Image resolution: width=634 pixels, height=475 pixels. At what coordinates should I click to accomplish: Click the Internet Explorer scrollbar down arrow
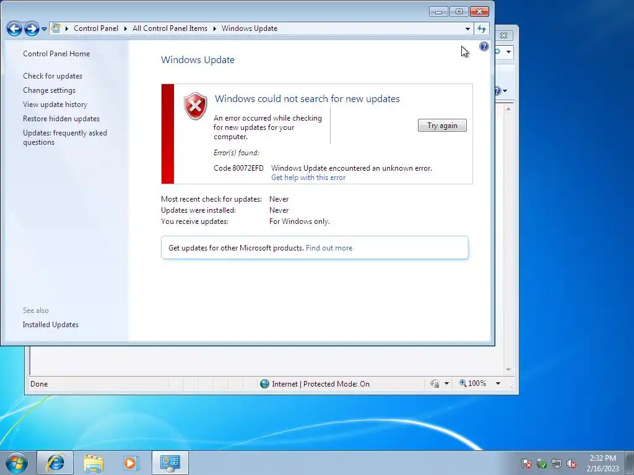click(509, 370)
